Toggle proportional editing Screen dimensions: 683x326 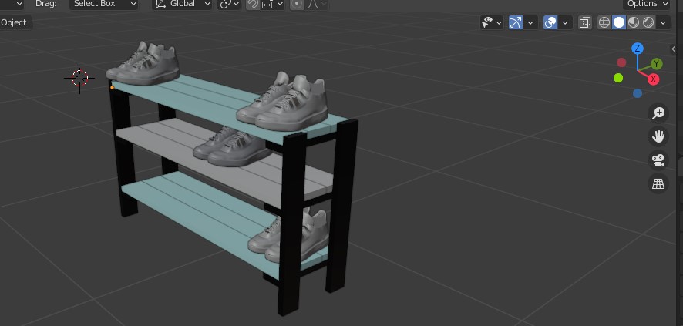(x=297, y=4)
